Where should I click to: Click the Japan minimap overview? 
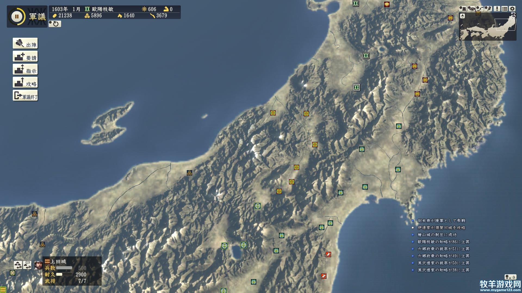(488, 27)
